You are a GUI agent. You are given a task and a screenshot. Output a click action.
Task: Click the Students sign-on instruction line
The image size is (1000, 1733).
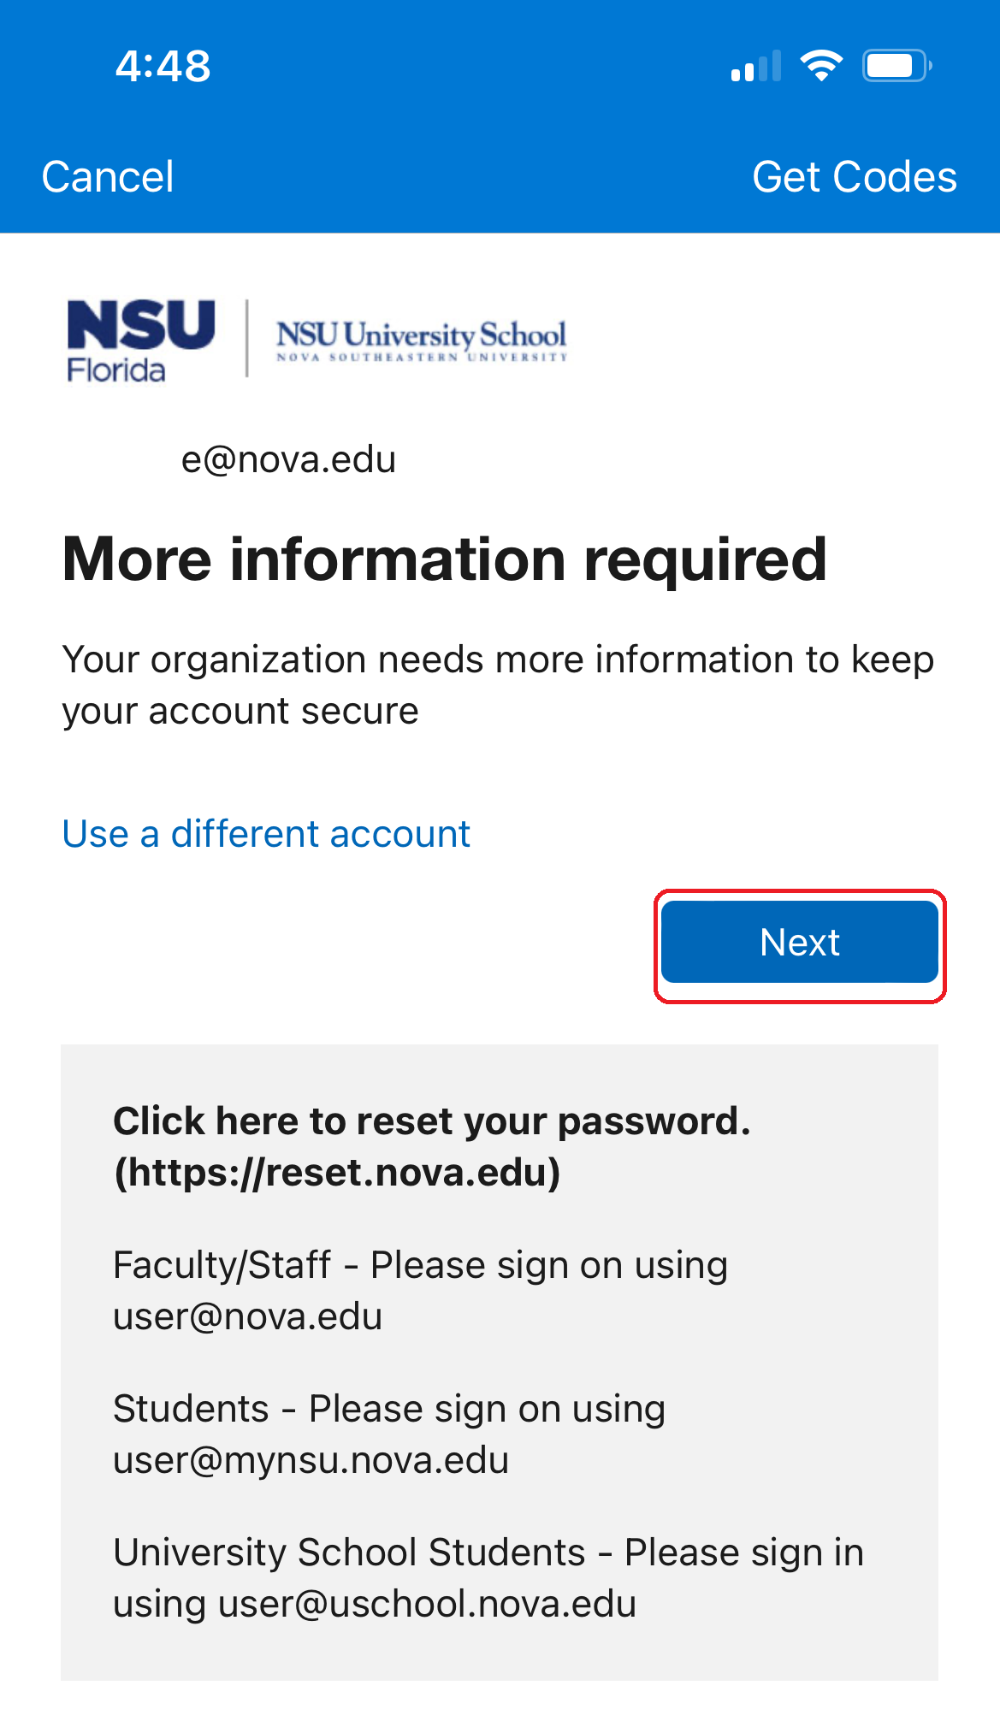(x=389, y=1409)
